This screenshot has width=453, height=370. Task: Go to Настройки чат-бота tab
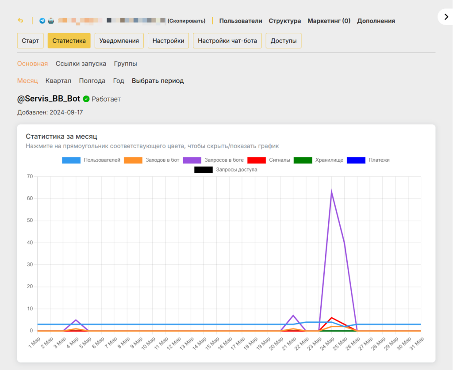[227, 41]
